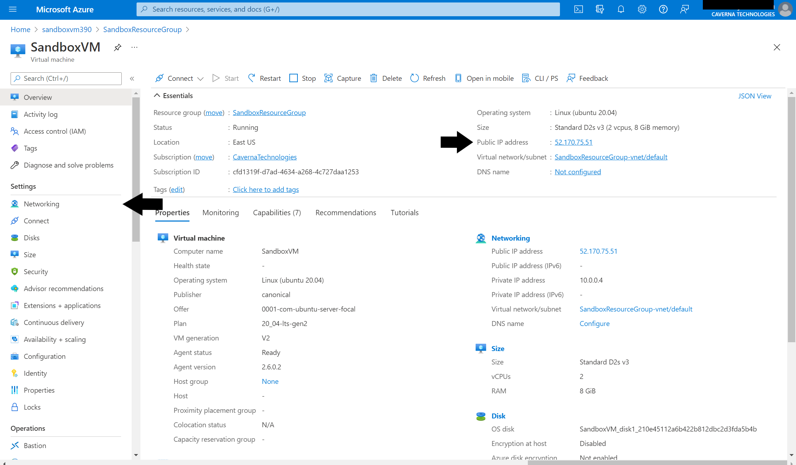Open Configuration in sidebar
The width and height of the screenshot is (796, 465).
(x=44, y=356)
